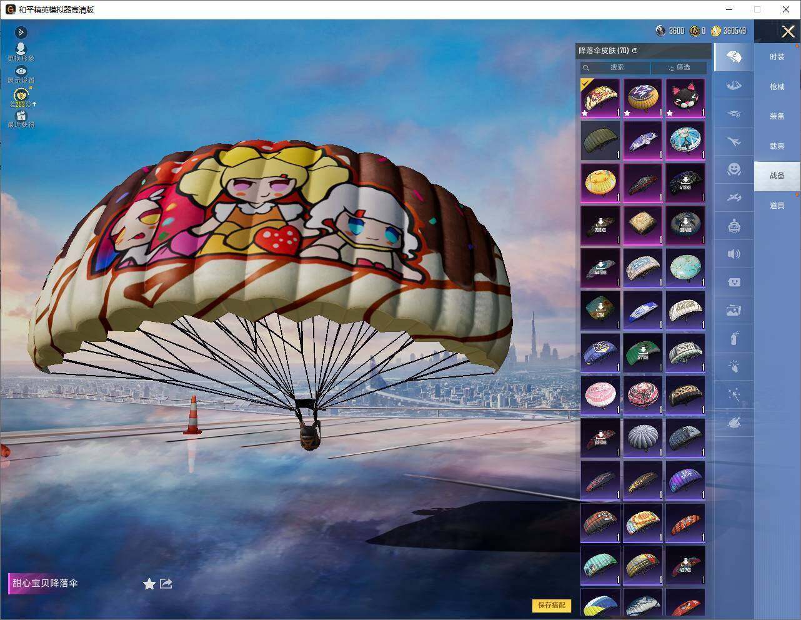Select the spray can category icon
The width and height of the screenshot is (801, 620).
(x=734, y=338)
